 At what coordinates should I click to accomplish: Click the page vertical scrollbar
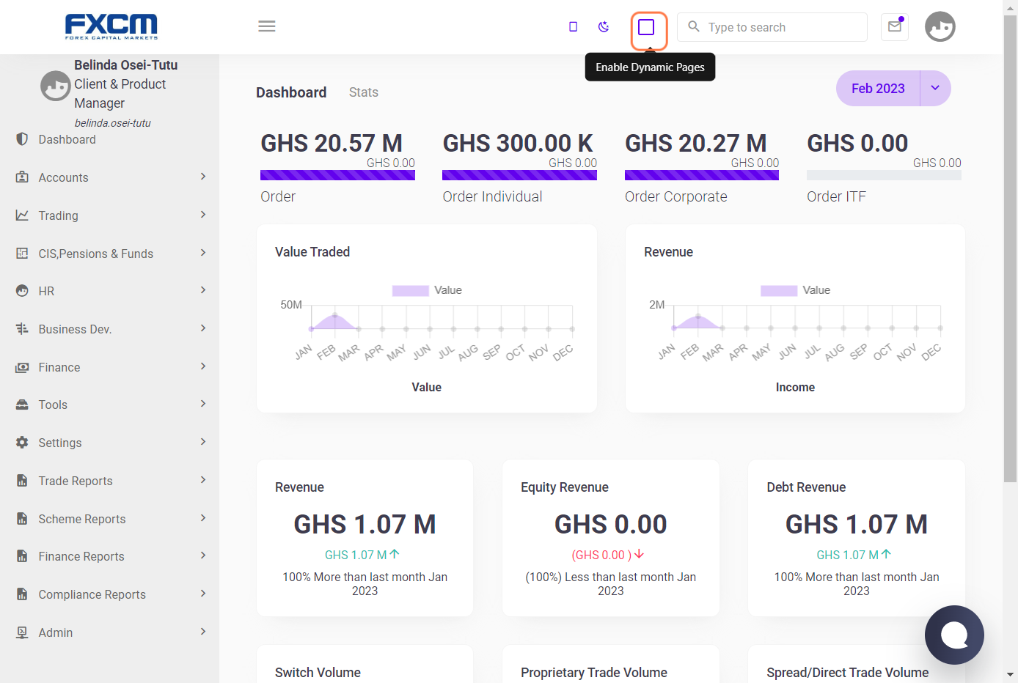pos(1011,249)
